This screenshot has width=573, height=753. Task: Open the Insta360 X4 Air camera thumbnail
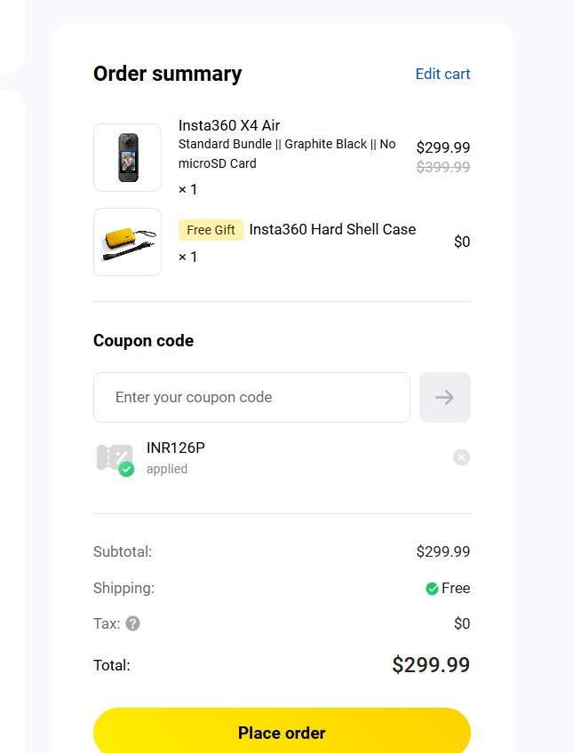click(x=127, y=157)
